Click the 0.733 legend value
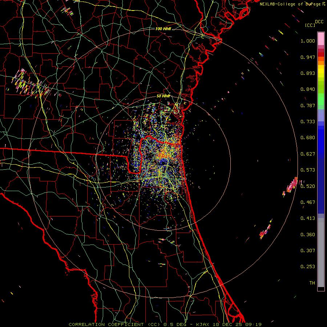327x327 pixels. click(x=308, y=122)
